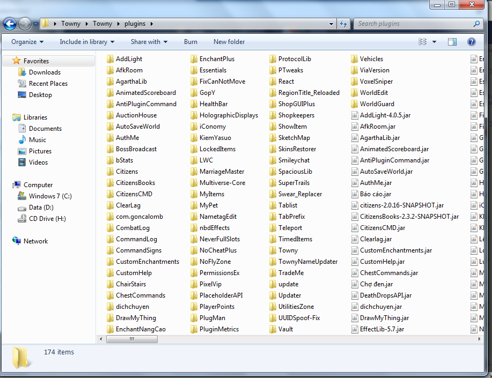This screenshot has height=378, width=492.
Task: Click the New folder button
Action: click(x=229, y=42)
